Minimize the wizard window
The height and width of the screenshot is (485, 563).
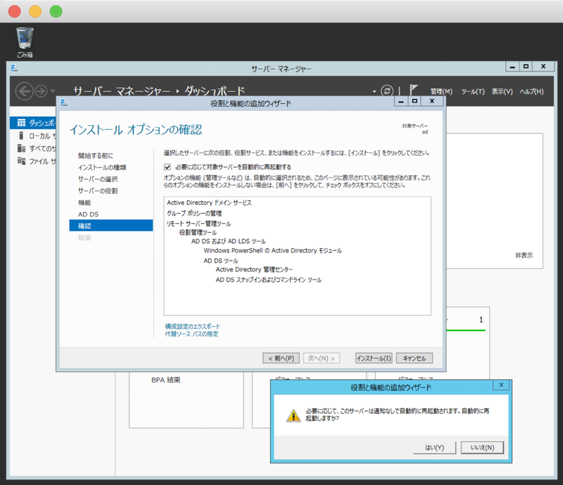pos(401,102)
